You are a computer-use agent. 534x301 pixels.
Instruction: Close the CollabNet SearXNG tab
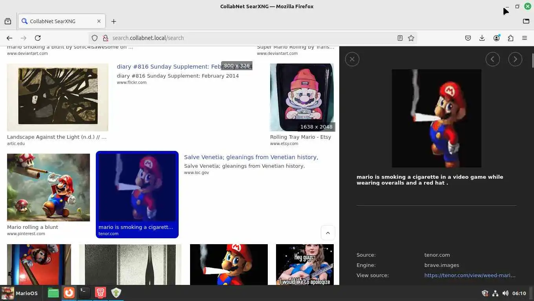[99, 21]
